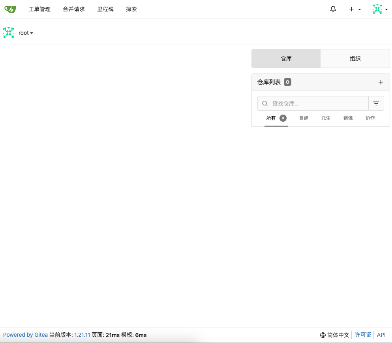Click the root user avatar on dashboard
This screenshot has width=392, height=343.
click(x=9, y=33)
